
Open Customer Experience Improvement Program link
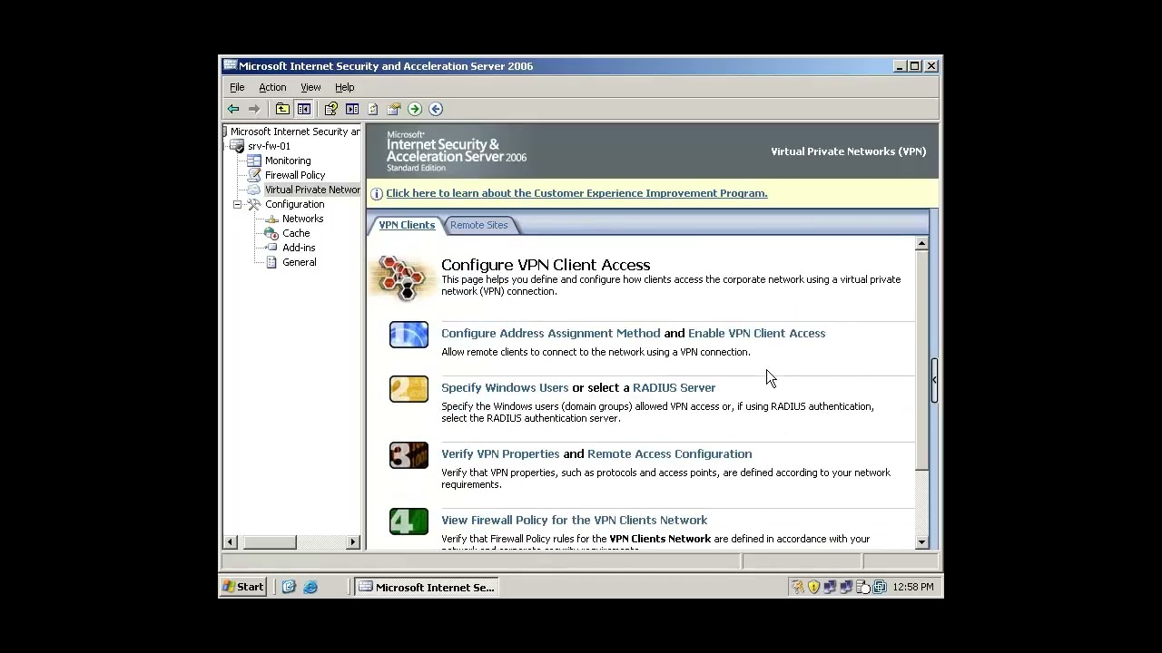pyautogui.click(x=576, y=193)
